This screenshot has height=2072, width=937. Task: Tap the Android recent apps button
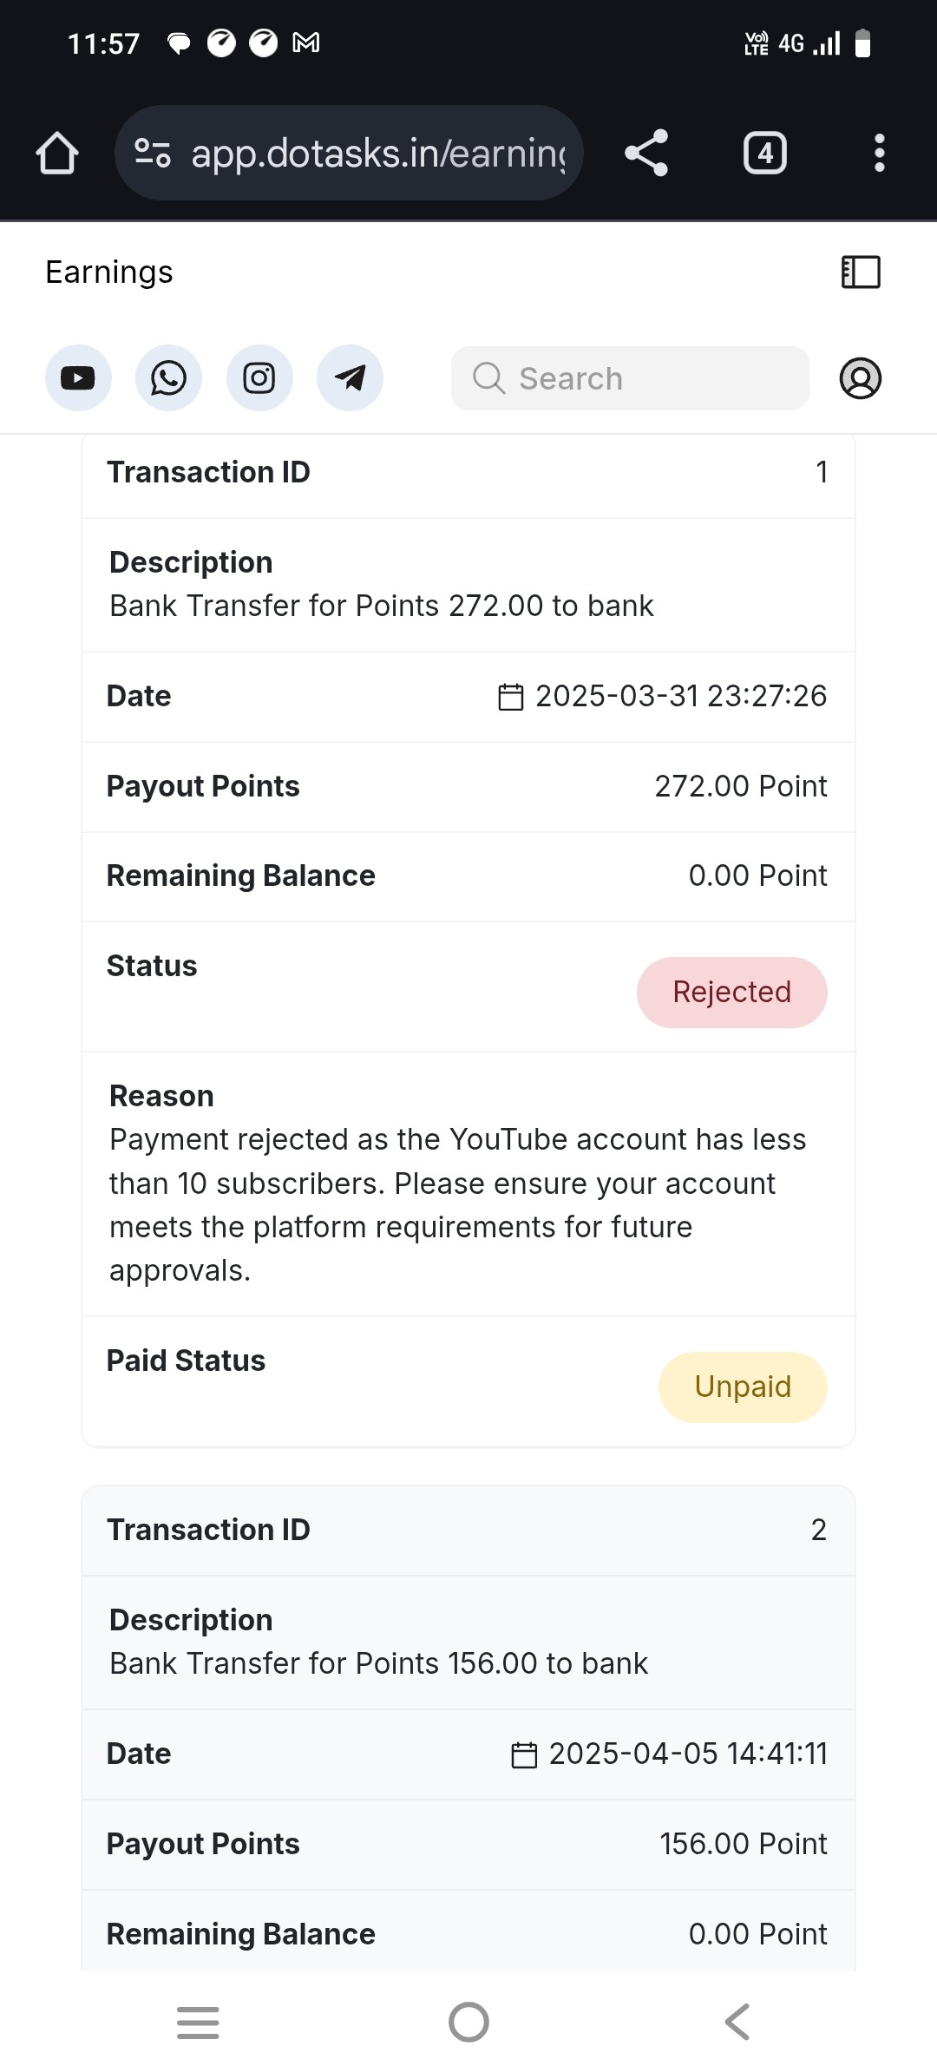198,2023
